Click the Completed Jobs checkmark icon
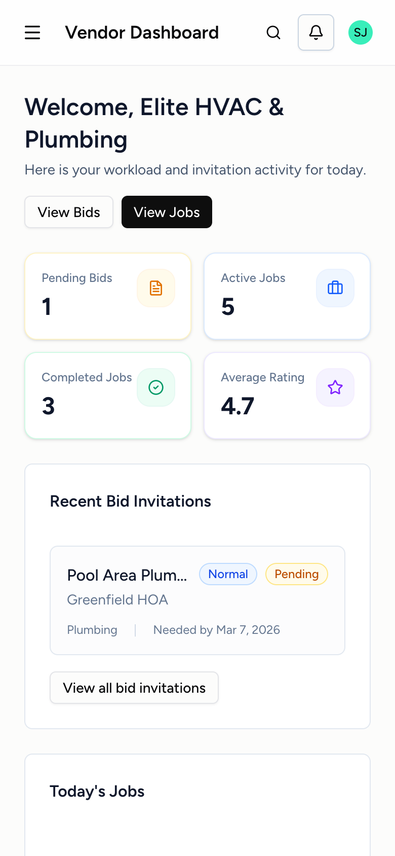Screen dimensions: 395x856 click(155, 387)
